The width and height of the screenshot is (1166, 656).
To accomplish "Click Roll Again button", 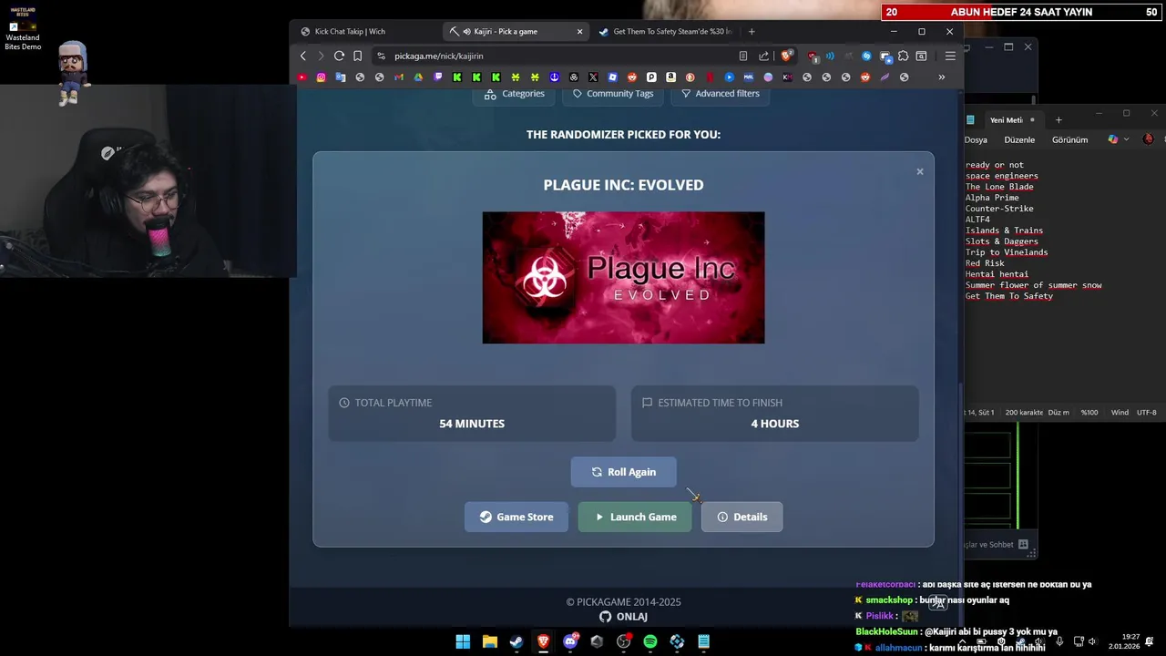I will tap(624, 472).
